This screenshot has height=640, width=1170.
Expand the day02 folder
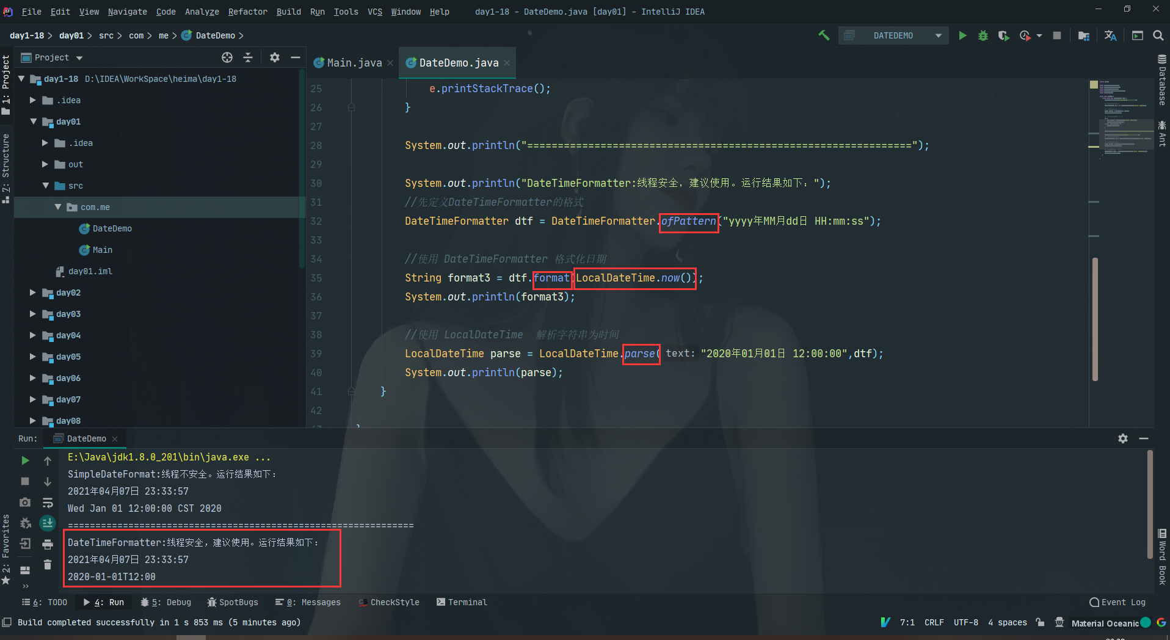[x=33, y=293]
